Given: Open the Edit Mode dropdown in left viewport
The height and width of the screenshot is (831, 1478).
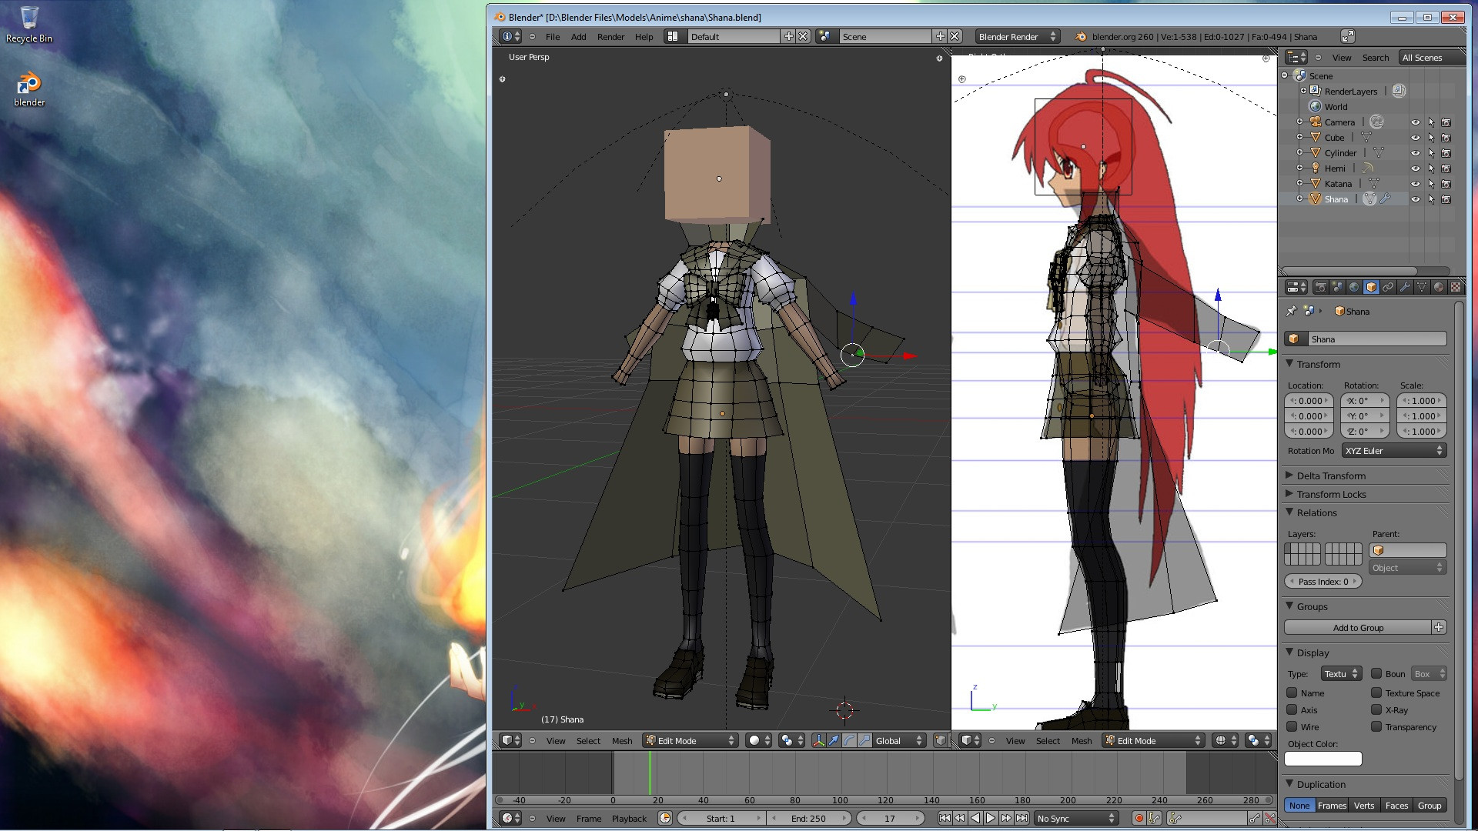Looking at the screenshot, I should click(x=691, y=740).
